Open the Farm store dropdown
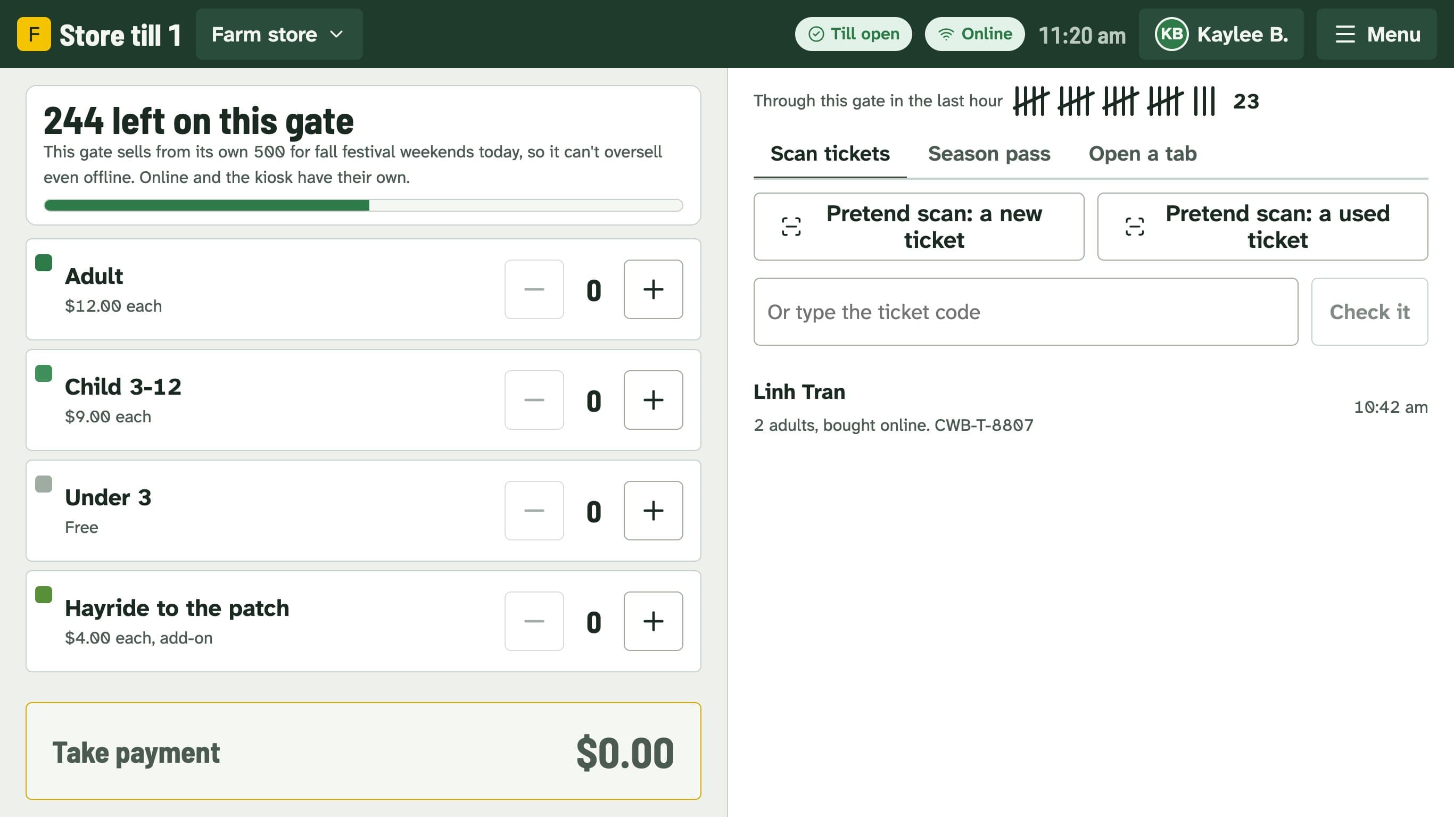Viewport: 1454px width, 817px height. click(x=279, y=34)
